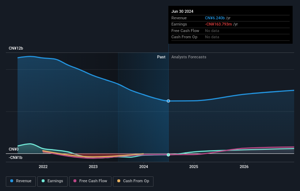This screenshot has width=300, height=191.
Task: Click the 2023 x-axis label
Action: [x=93, y=167]
